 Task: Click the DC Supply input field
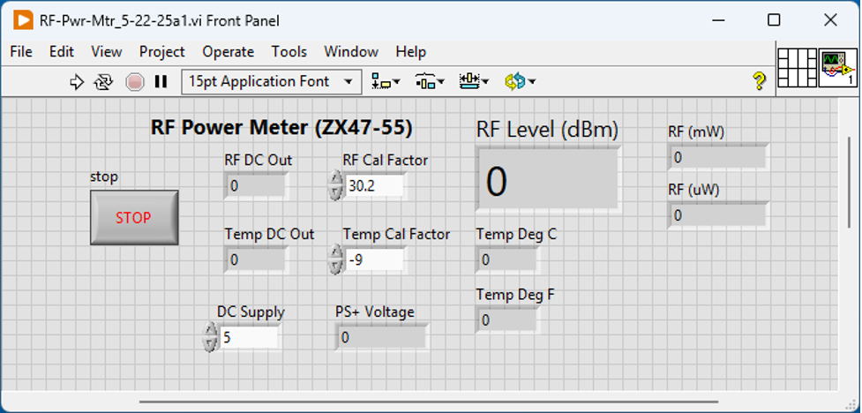coord(249,337)
